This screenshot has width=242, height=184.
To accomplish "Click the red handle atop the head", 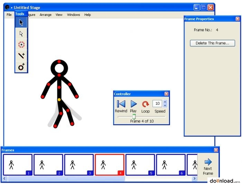I will [59, 62].
